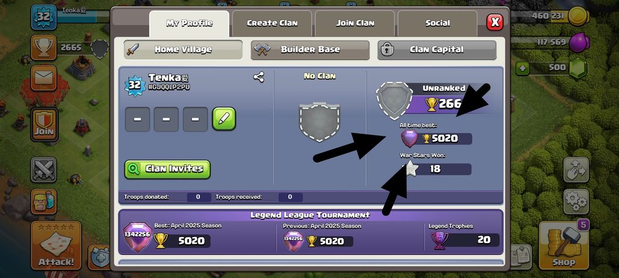Tap the Join clan shield button

click(44, 124)
